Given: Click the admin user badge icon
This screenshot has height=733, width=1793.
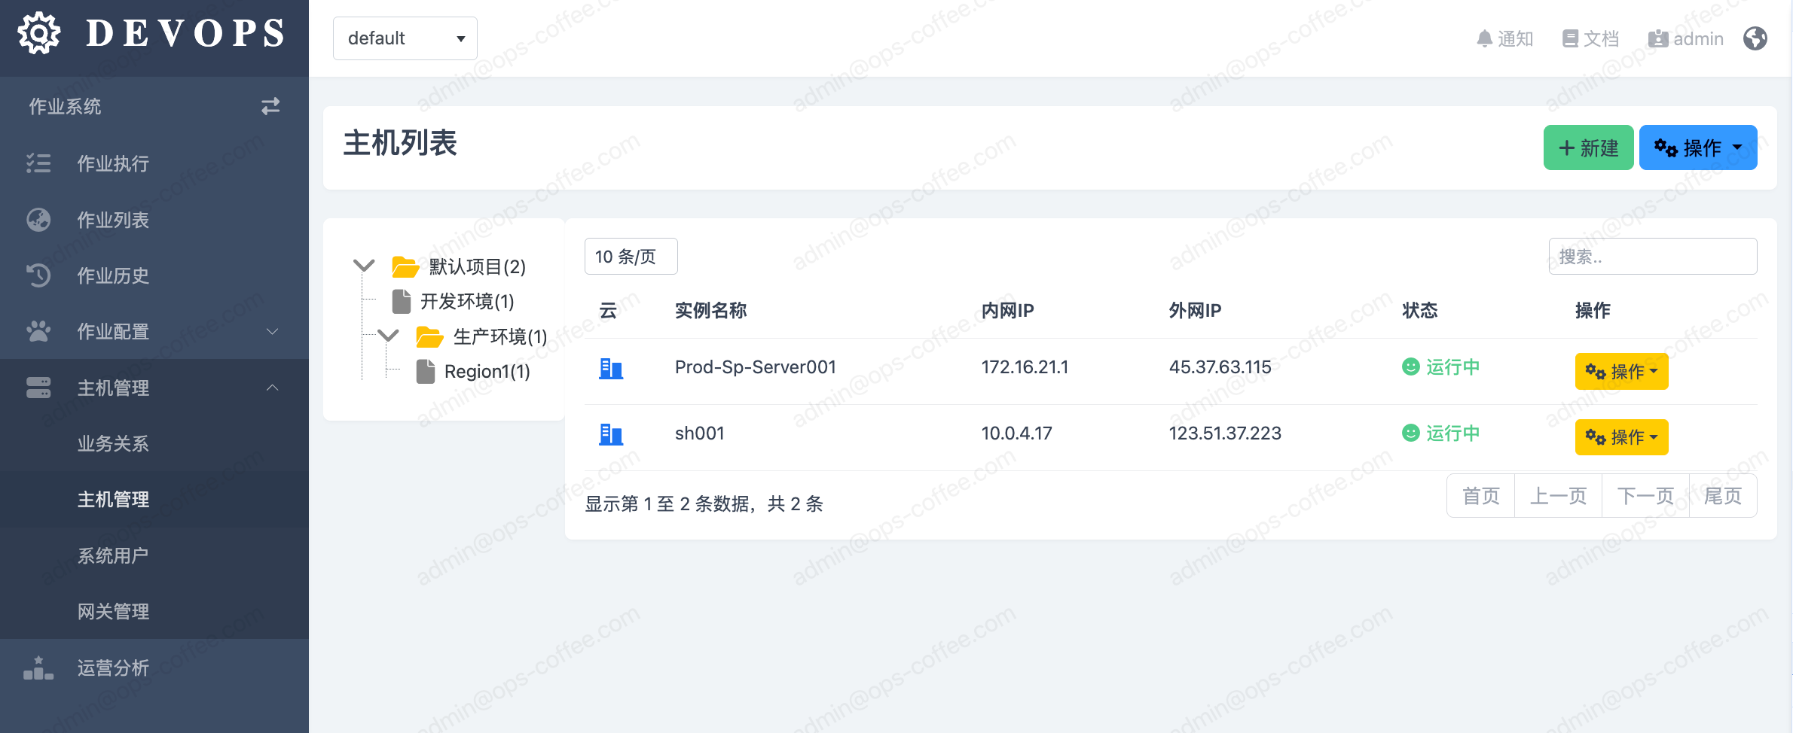Looking at the screenshot, I should [1657, 38].
